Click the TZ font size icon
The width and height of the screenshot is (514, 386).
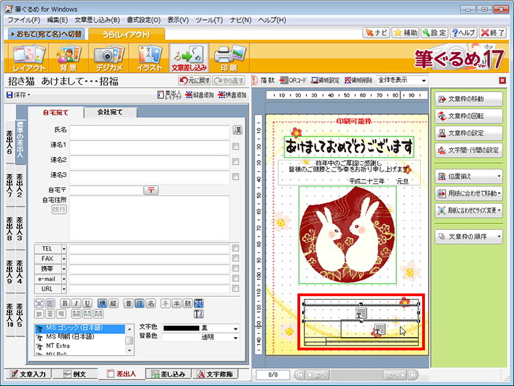click(199, 314)
